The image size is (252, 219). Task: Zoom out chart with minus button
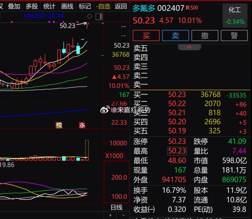point(123,215)
